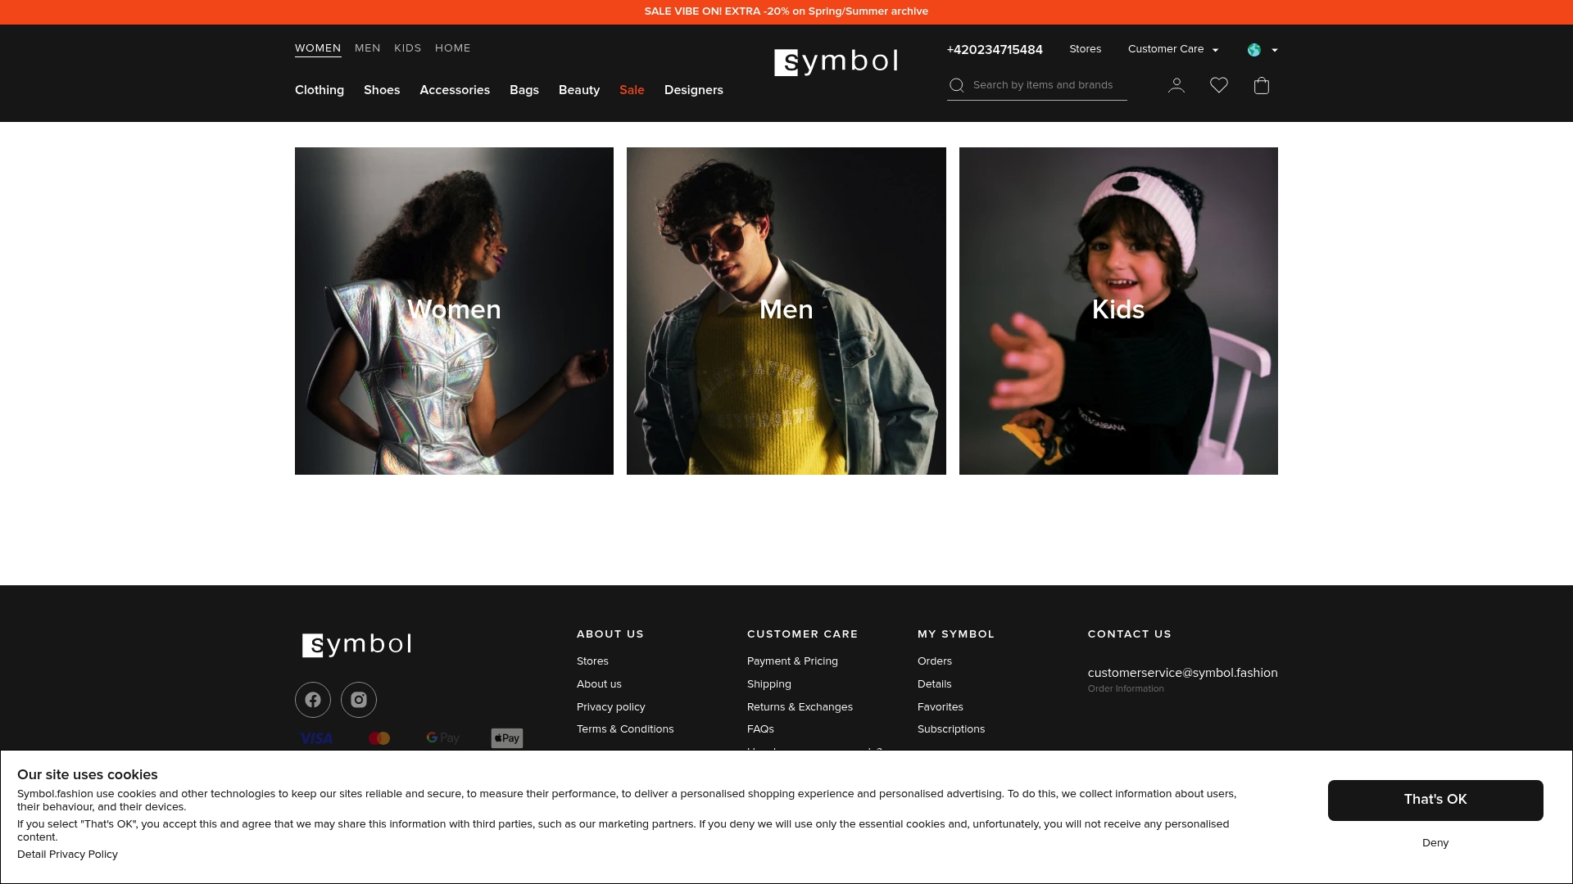Open the wishlist heart icon

tap(1219, 85)
